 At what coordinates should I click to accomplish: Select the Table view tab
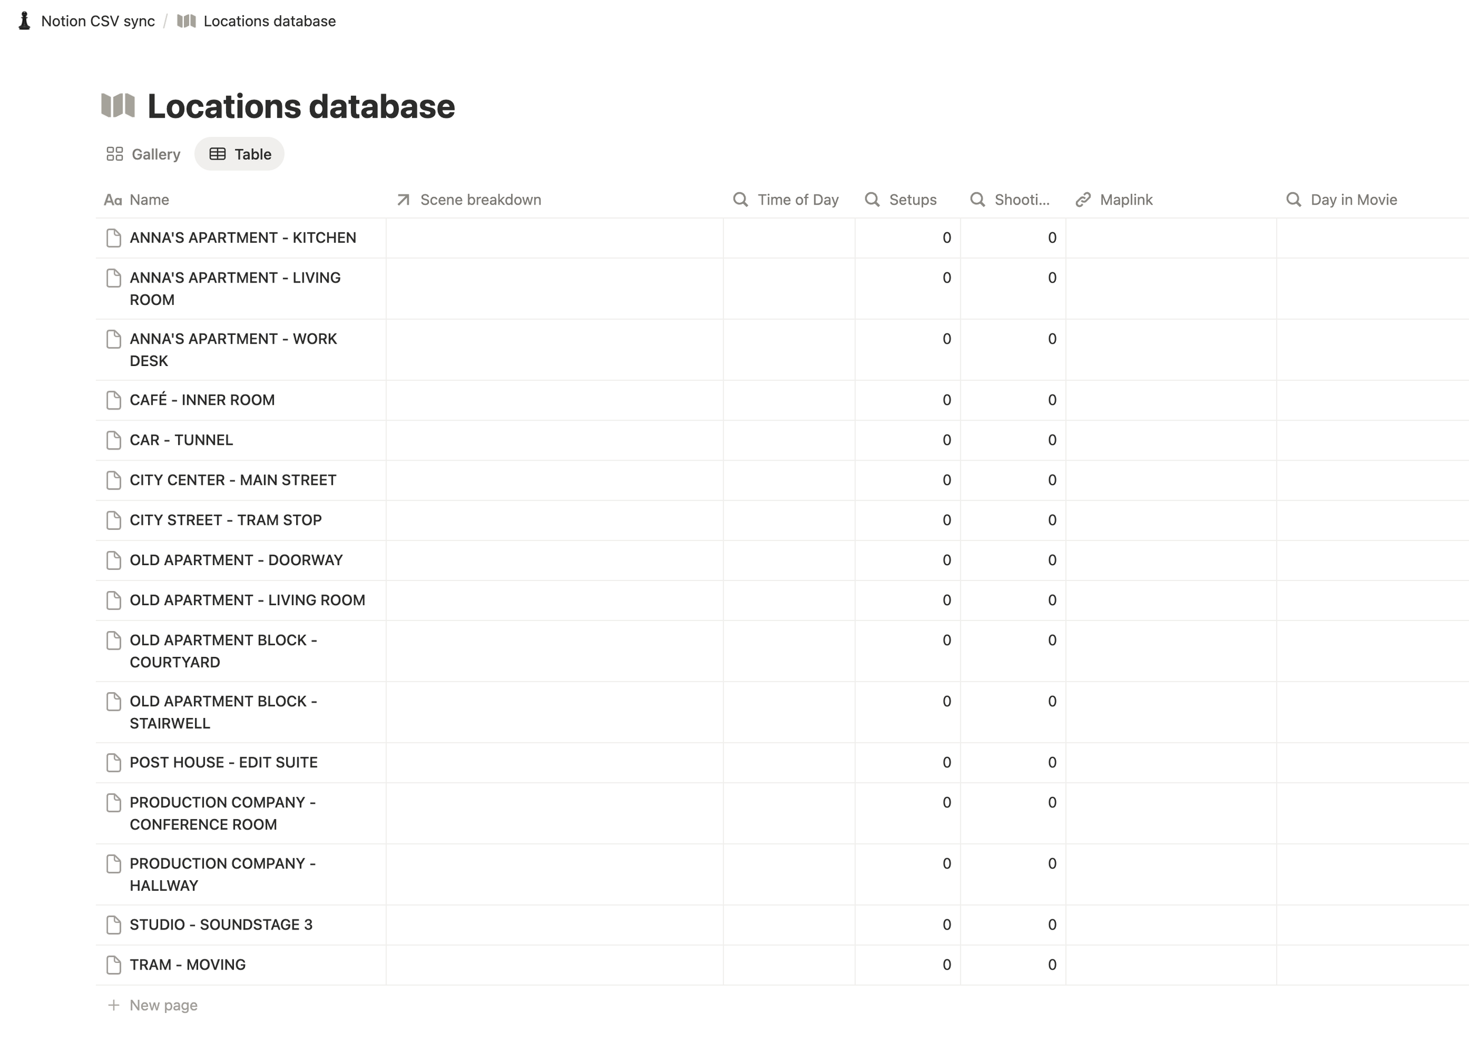pos(240,154)
